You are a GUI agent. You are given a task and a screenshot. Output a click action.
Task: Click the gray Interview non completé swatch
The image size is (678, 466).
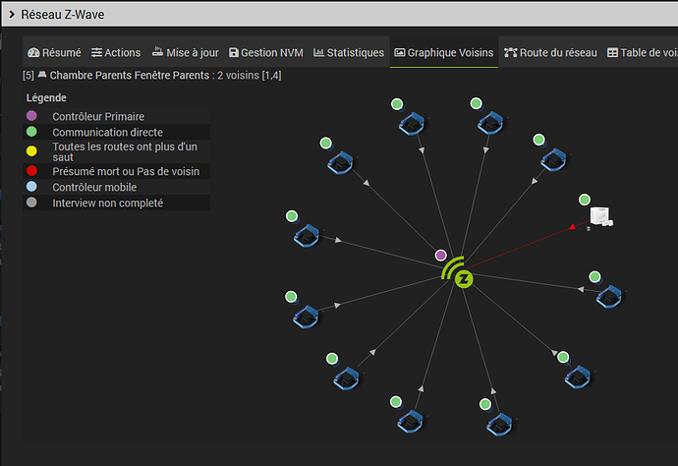click(31, 203)
